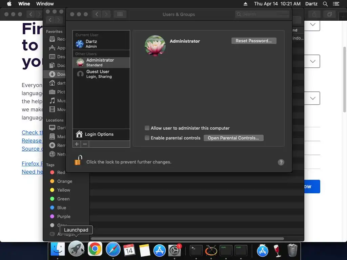This screenshot has width=347, height=260.
Task: Click Finder horizontal scrollbar
Action: click(x=187, y=239)
